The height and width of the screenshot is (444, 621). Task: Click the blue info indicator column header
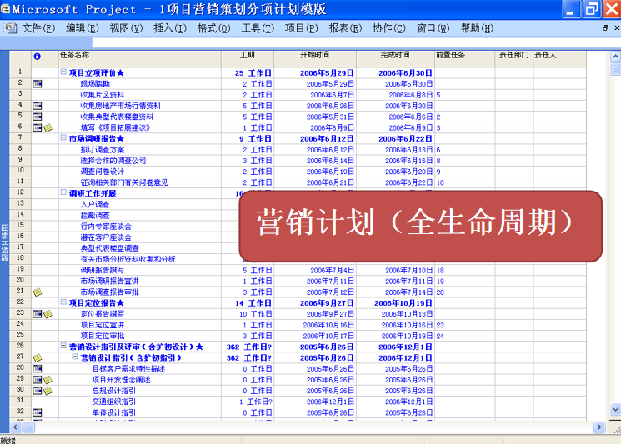pos(38,57)
